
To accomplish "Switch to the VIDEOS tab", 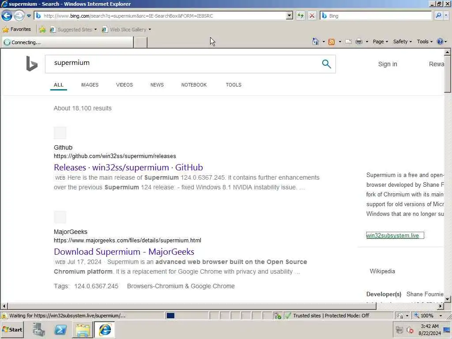I will (x=124, y=85).
